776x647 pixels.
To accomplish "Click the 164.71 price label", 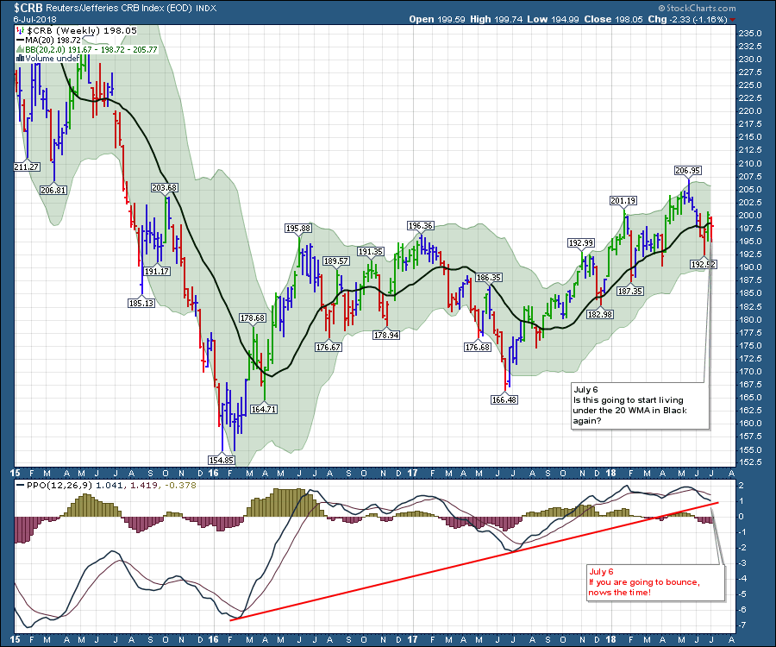I will [264, 410].
